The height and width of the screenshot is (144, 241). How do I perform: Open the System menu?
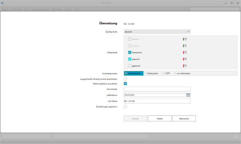(x=68, y=10)
